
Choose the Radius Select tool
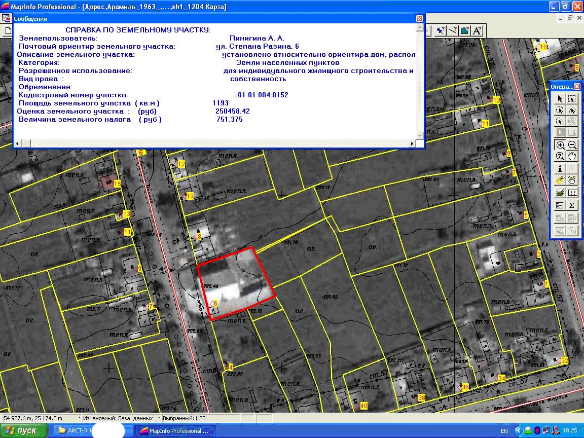[560, 110]
